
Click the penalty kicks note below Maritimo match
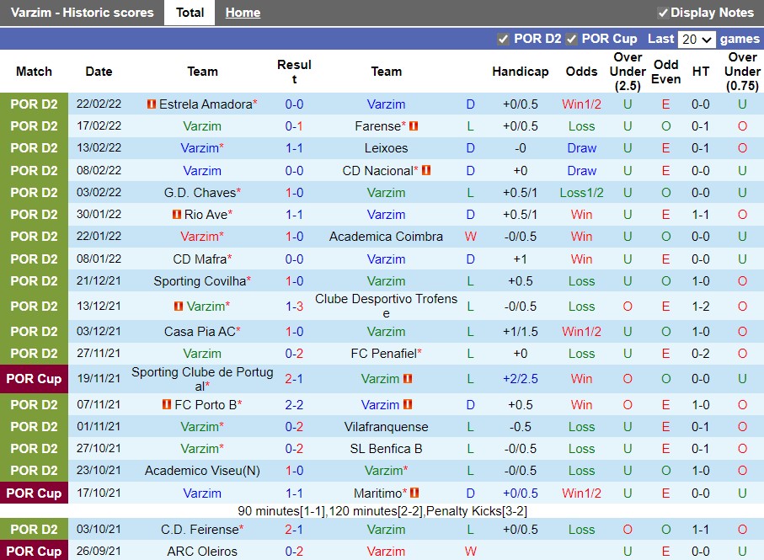pos(382,511)
